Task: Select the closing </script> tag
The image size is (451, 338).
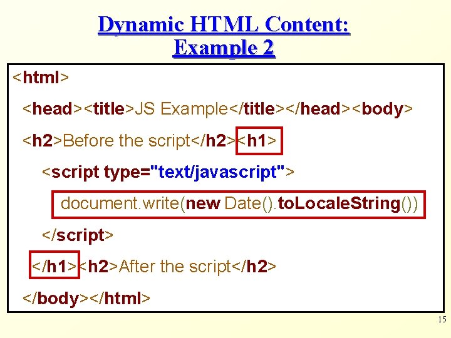Action: click(x=78, y=235)
